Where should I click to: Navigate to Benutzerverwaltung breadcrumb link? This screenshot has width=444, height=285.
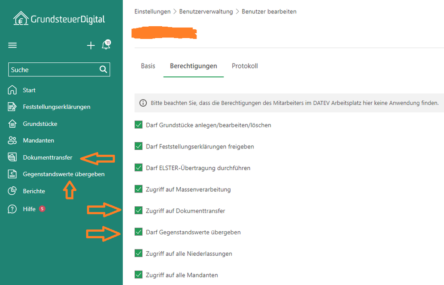(206, 12)
